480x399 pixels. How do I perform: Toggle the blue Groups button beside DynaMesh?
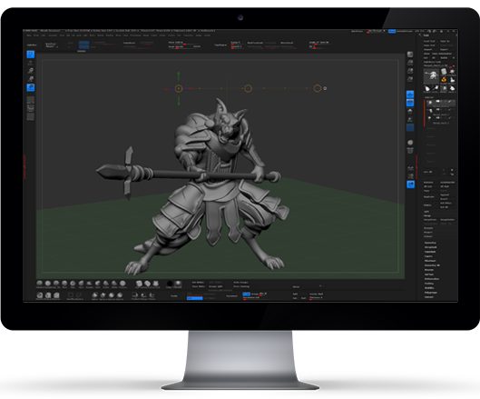pos(247,294)
